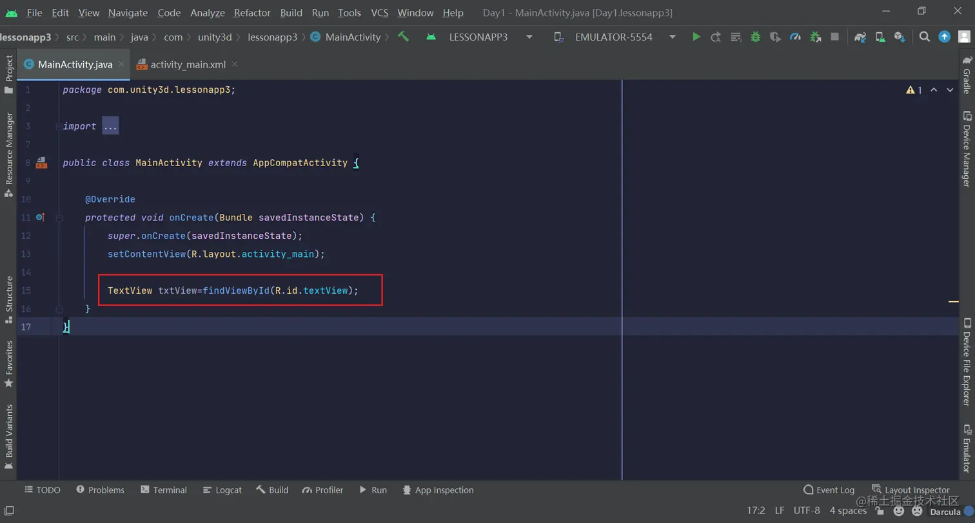Open the Profile app gauge icon
The image size is (975, 523).
796,37
